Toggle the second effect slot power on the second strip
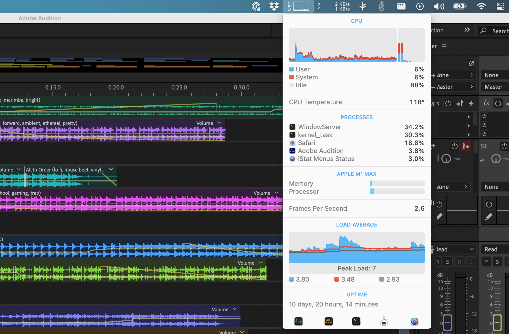 pyautogui.click(x=484, y=125)
